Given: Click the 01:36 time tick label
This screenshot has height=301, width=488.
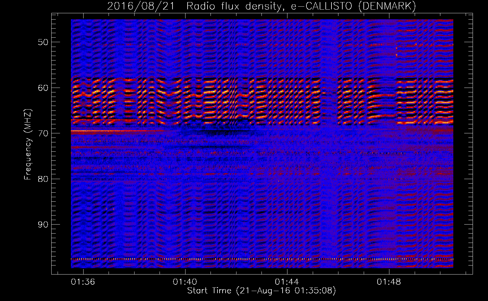Looking at the screenshot, I should point(83,282).
